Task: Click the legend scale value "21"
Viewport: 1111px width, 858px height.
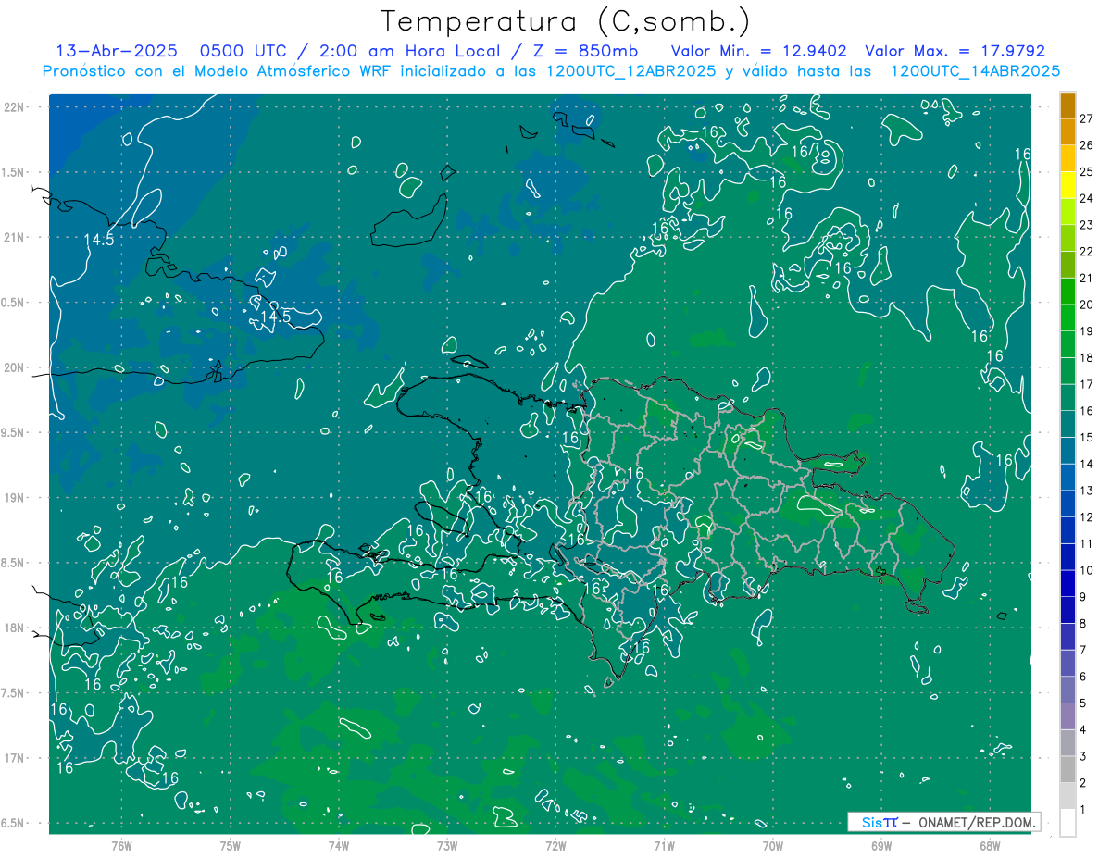Action: click(1086, 278)
